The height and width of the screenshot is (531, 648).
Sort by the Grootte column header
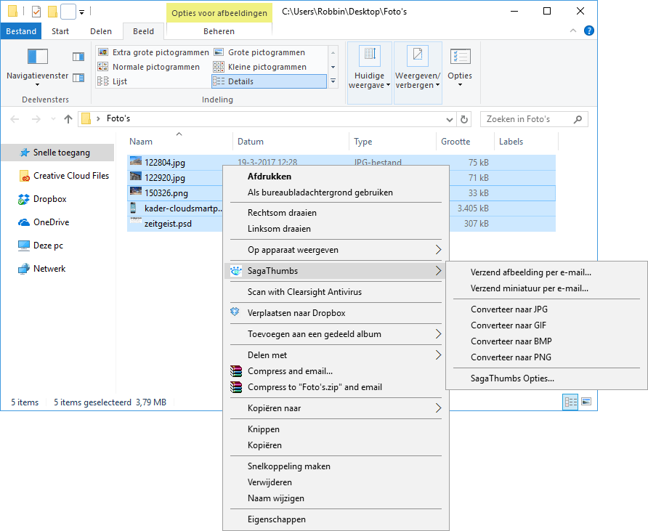[455, 142]
